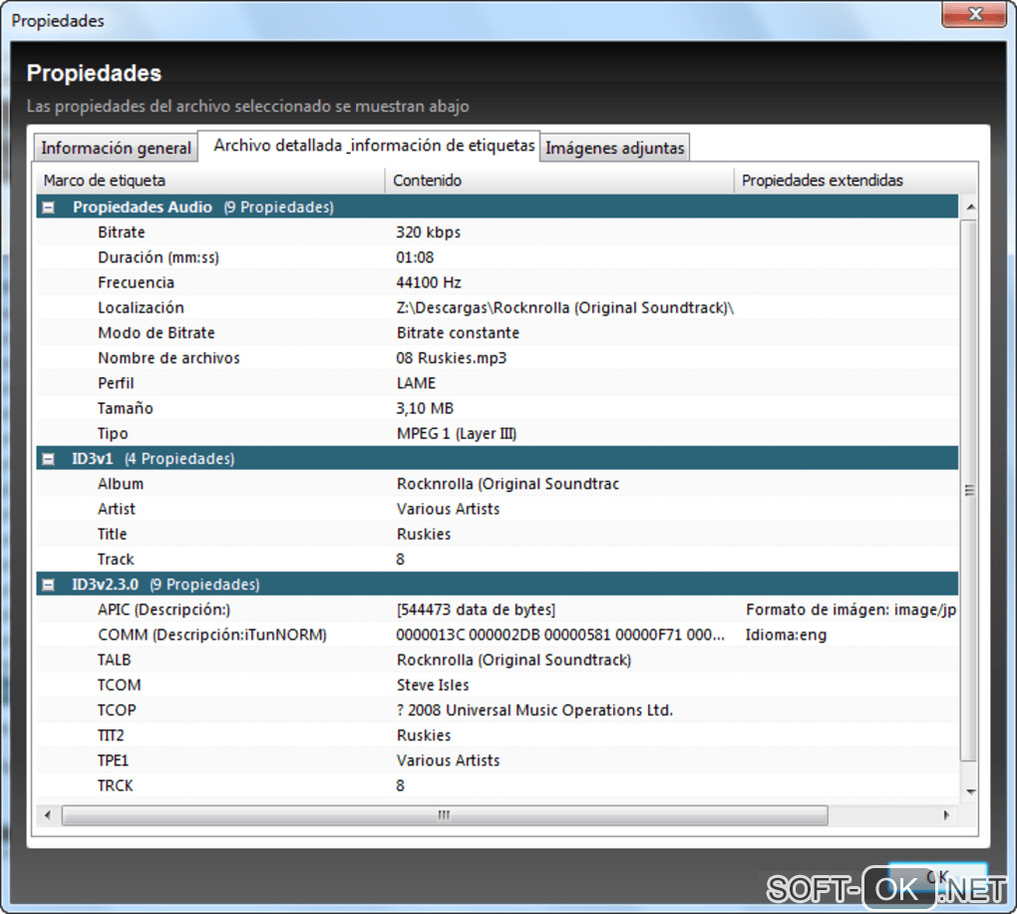
Task: Click the Idioma:eng extended property
Action: coord(786,635)
